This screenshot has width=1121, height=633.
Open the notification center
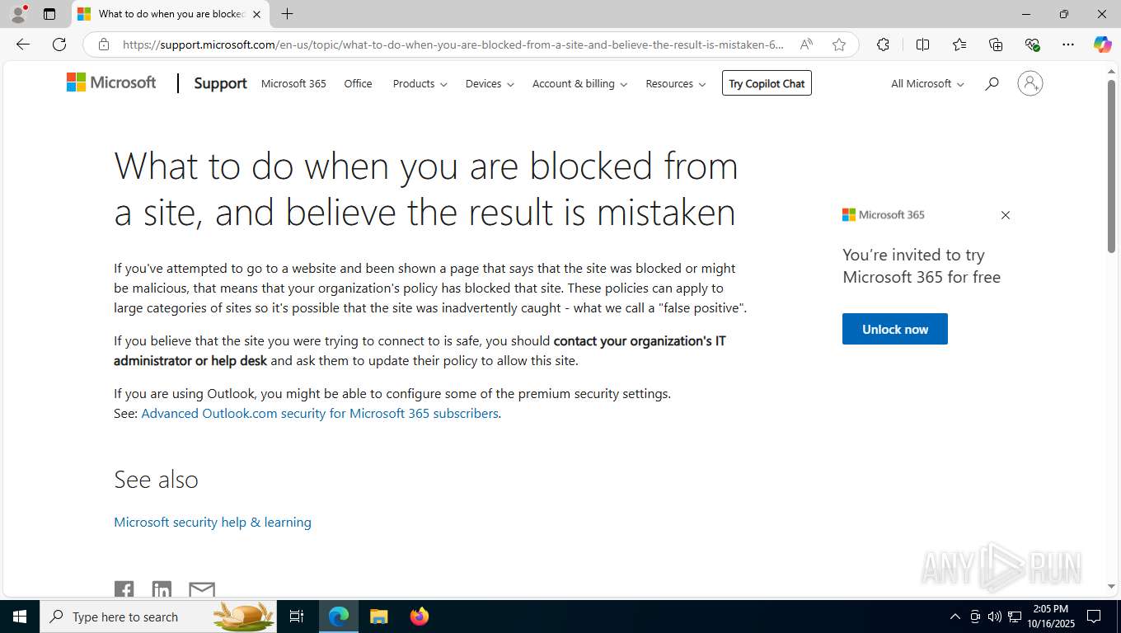point(1094,617)
